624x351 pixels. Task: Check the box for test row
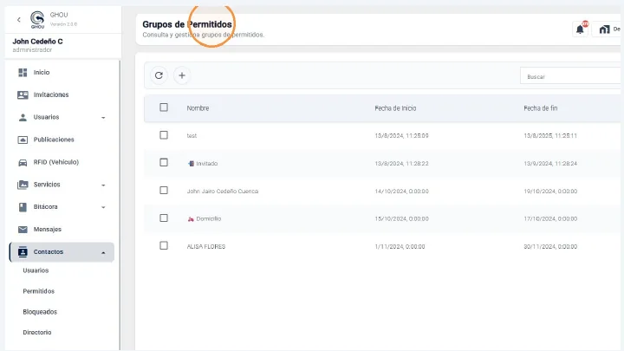pyautogui.click(x=164, y=135)
